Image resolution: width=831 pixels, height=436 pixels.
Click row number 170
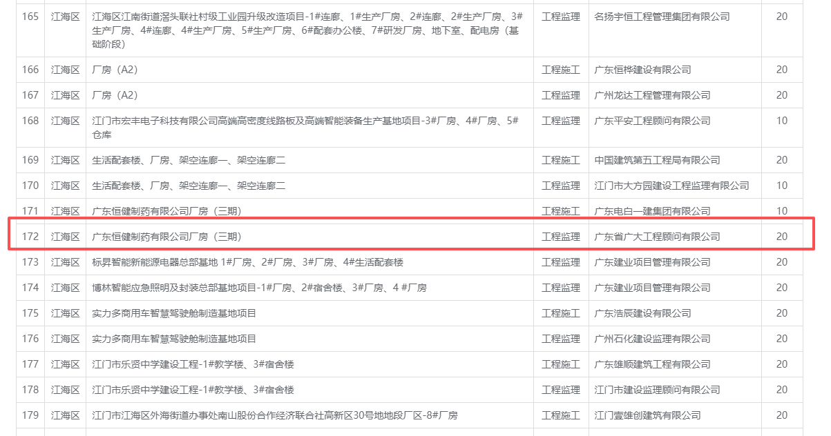pos(30,186)
